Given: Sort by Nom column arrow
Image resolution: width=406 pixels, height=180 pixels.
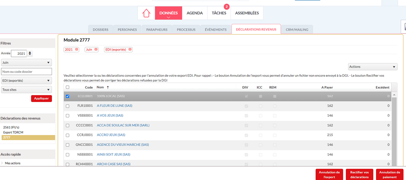Looking at the screenshot, I should (x=107, y=87).
